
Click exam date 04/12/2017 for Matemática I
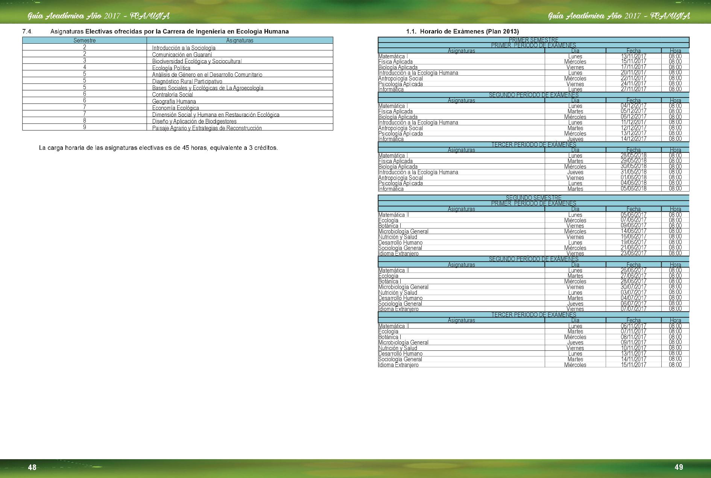(x=634, y=106)
